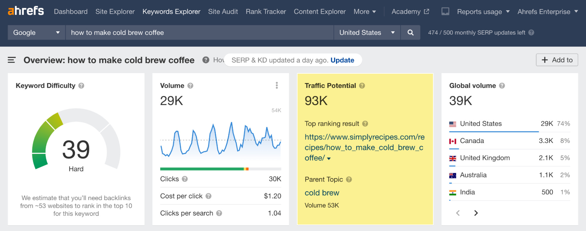Image resolution: width=586 pixels, height=231 pixels.
Task: Click the United Kingdom 2.1K value
Action: pyautogui.click(x=546, y=158)
